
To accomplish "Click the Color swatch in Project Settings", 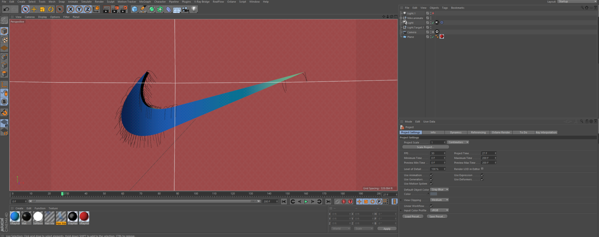I will tap(433, 194).
